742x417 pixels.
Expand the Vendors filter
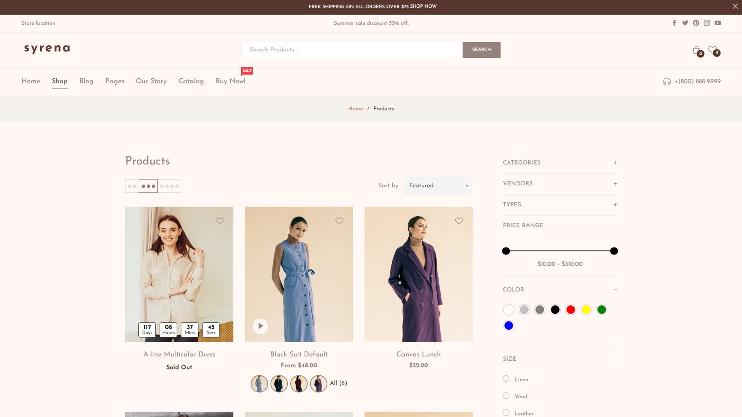tap(615, 184)
